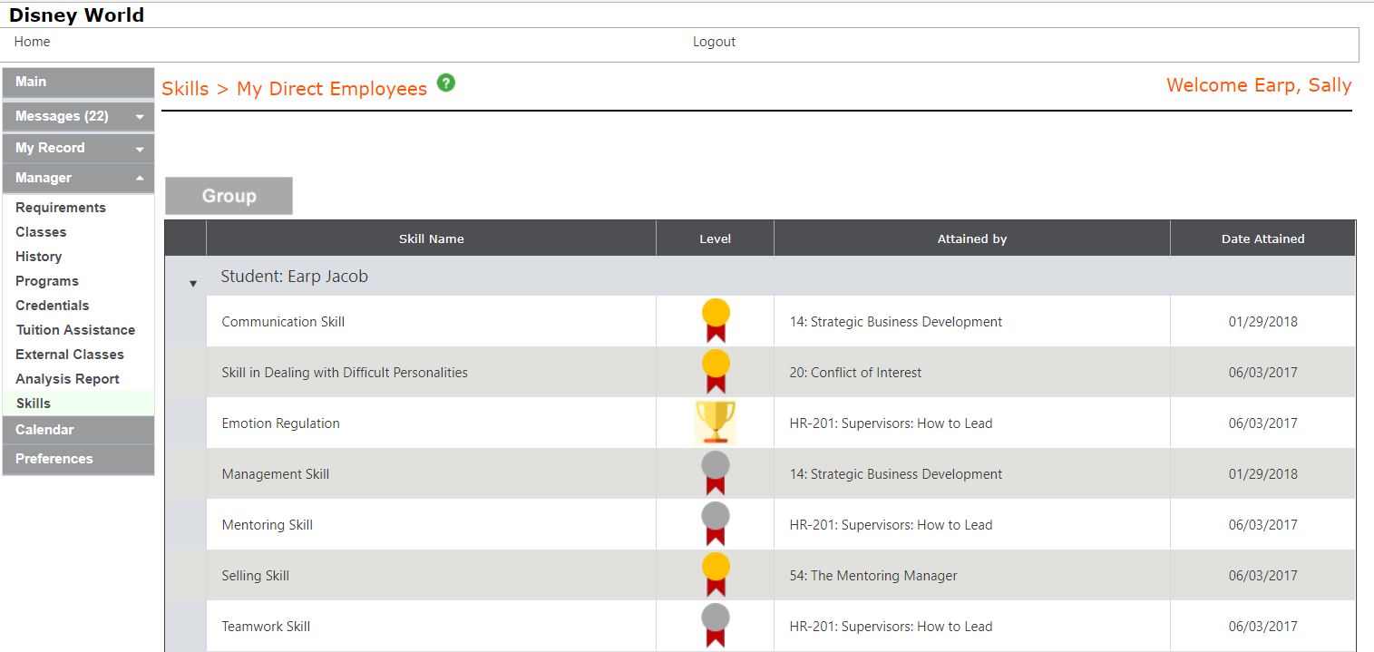Screen dimensions: 1374x652
Task: Click the Group button
Action: tap(229, 196)
